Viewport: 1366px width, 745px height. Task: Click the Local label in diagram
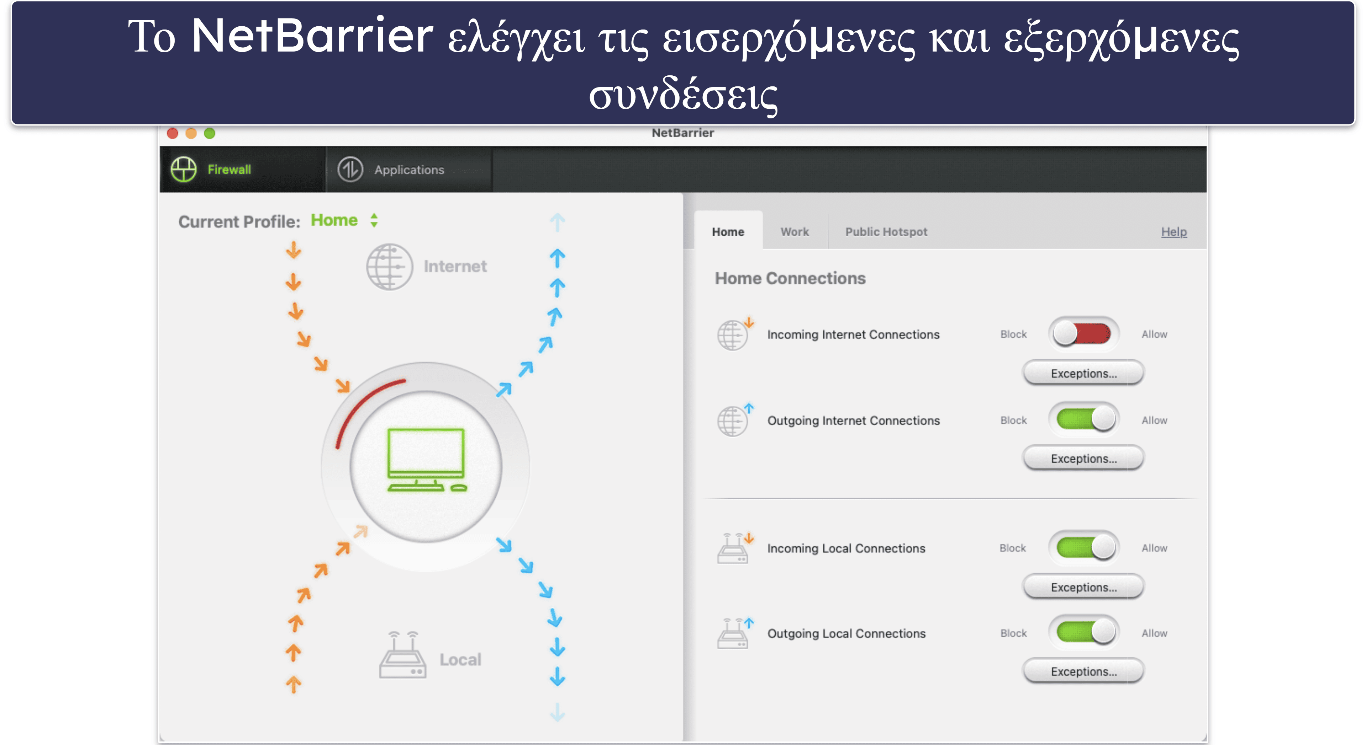460,660
